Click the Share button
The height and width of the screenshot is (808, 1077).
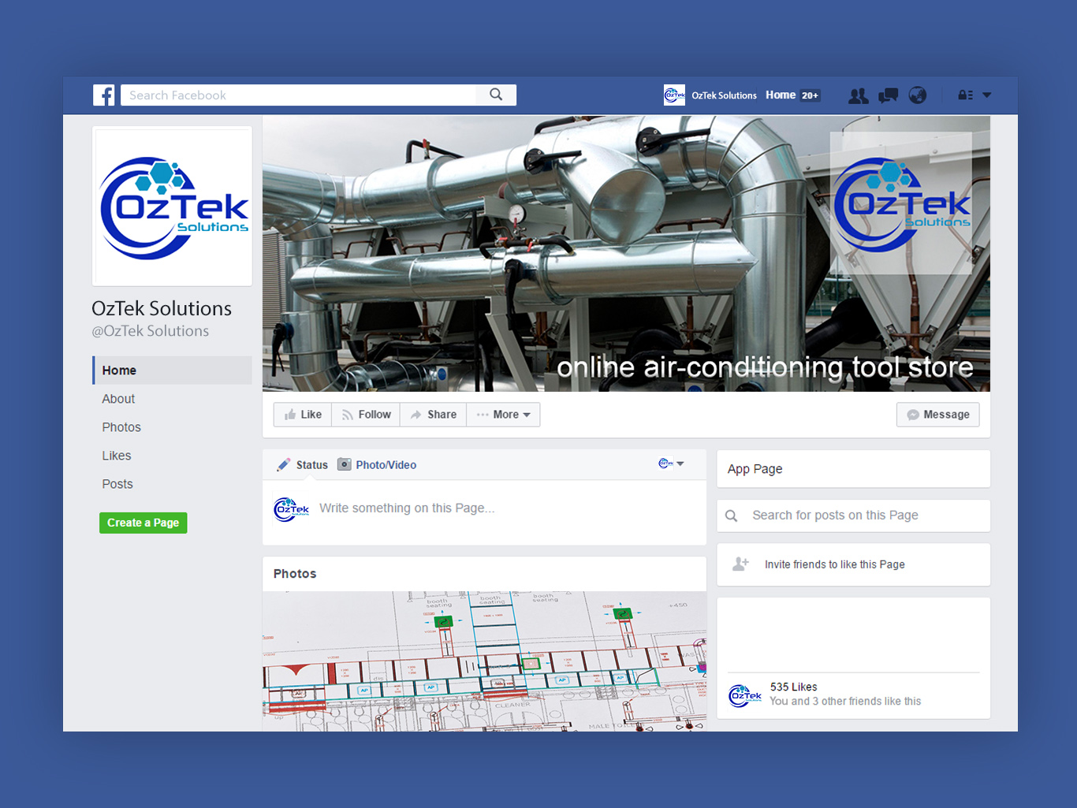tap(434, 415)
